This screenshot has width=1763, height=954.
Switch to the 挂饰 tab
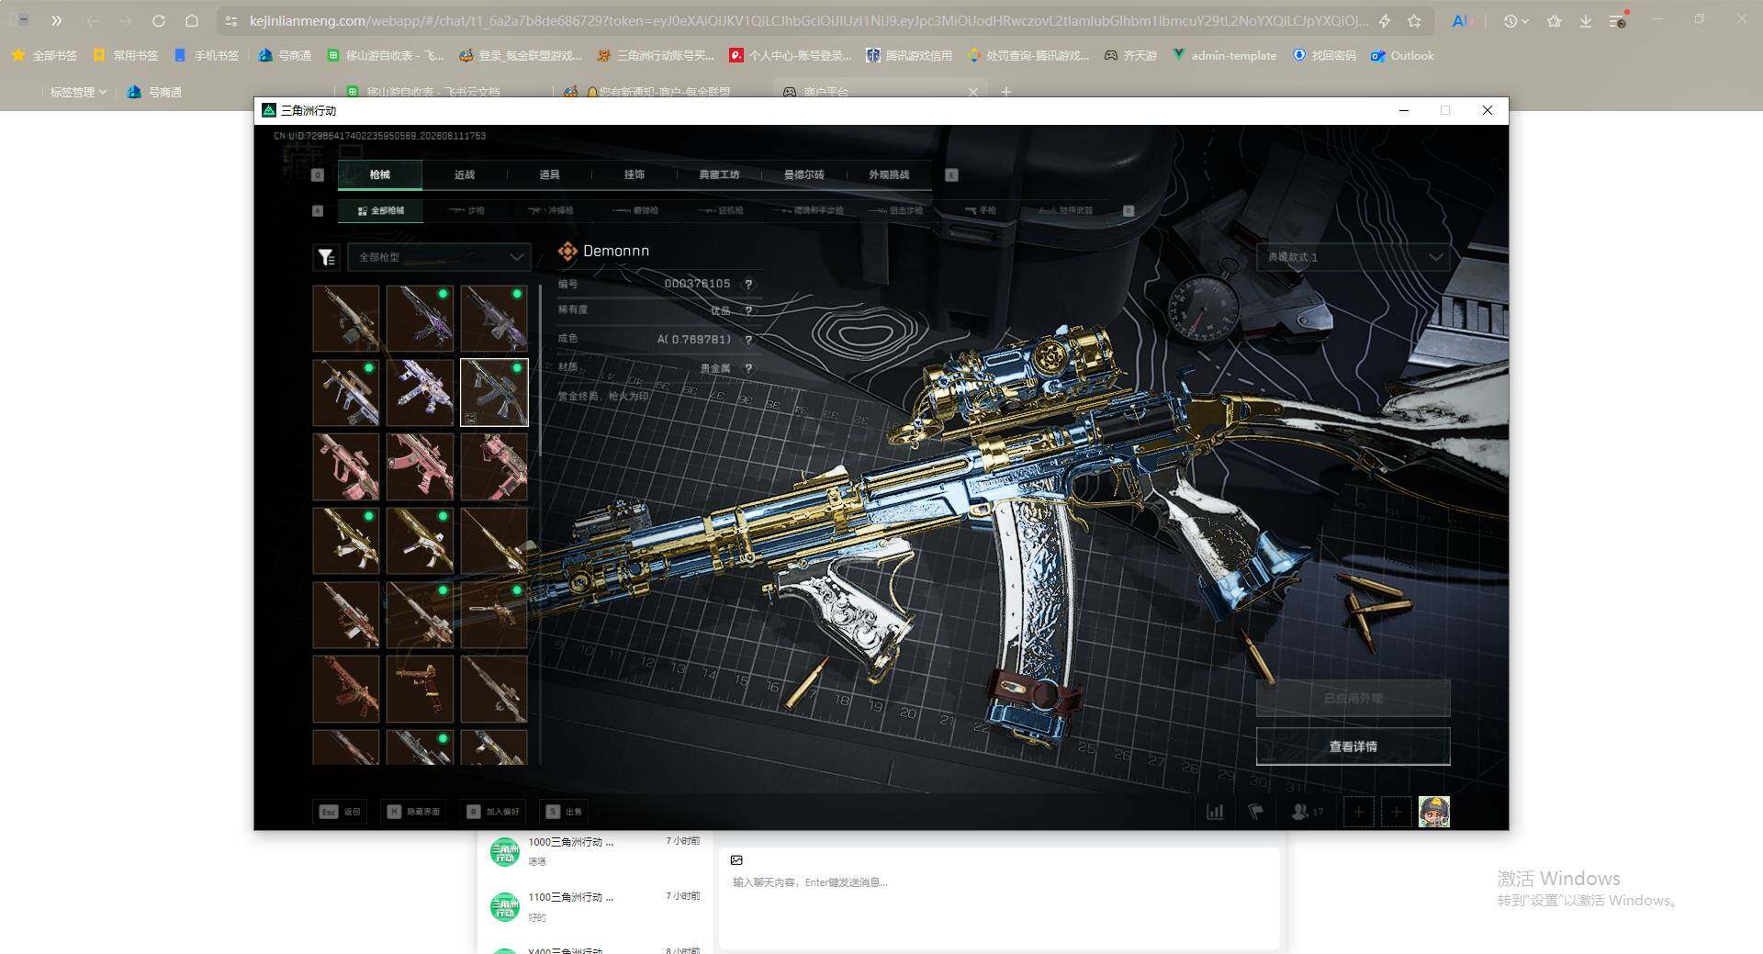[634, 174]
